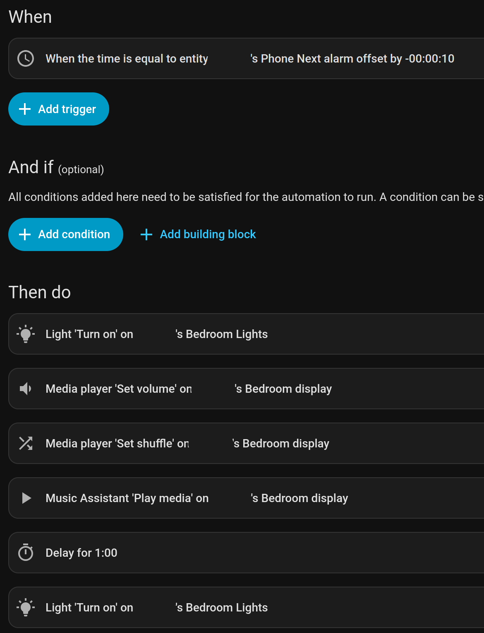Expand the first Light 'Turn on' action

pos(221,334)
